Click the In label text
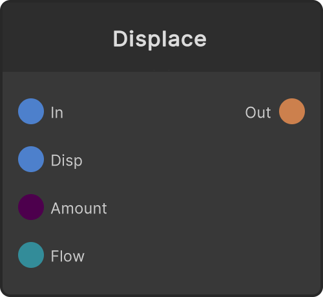This screenshot has height=297, width=323. 57,113
